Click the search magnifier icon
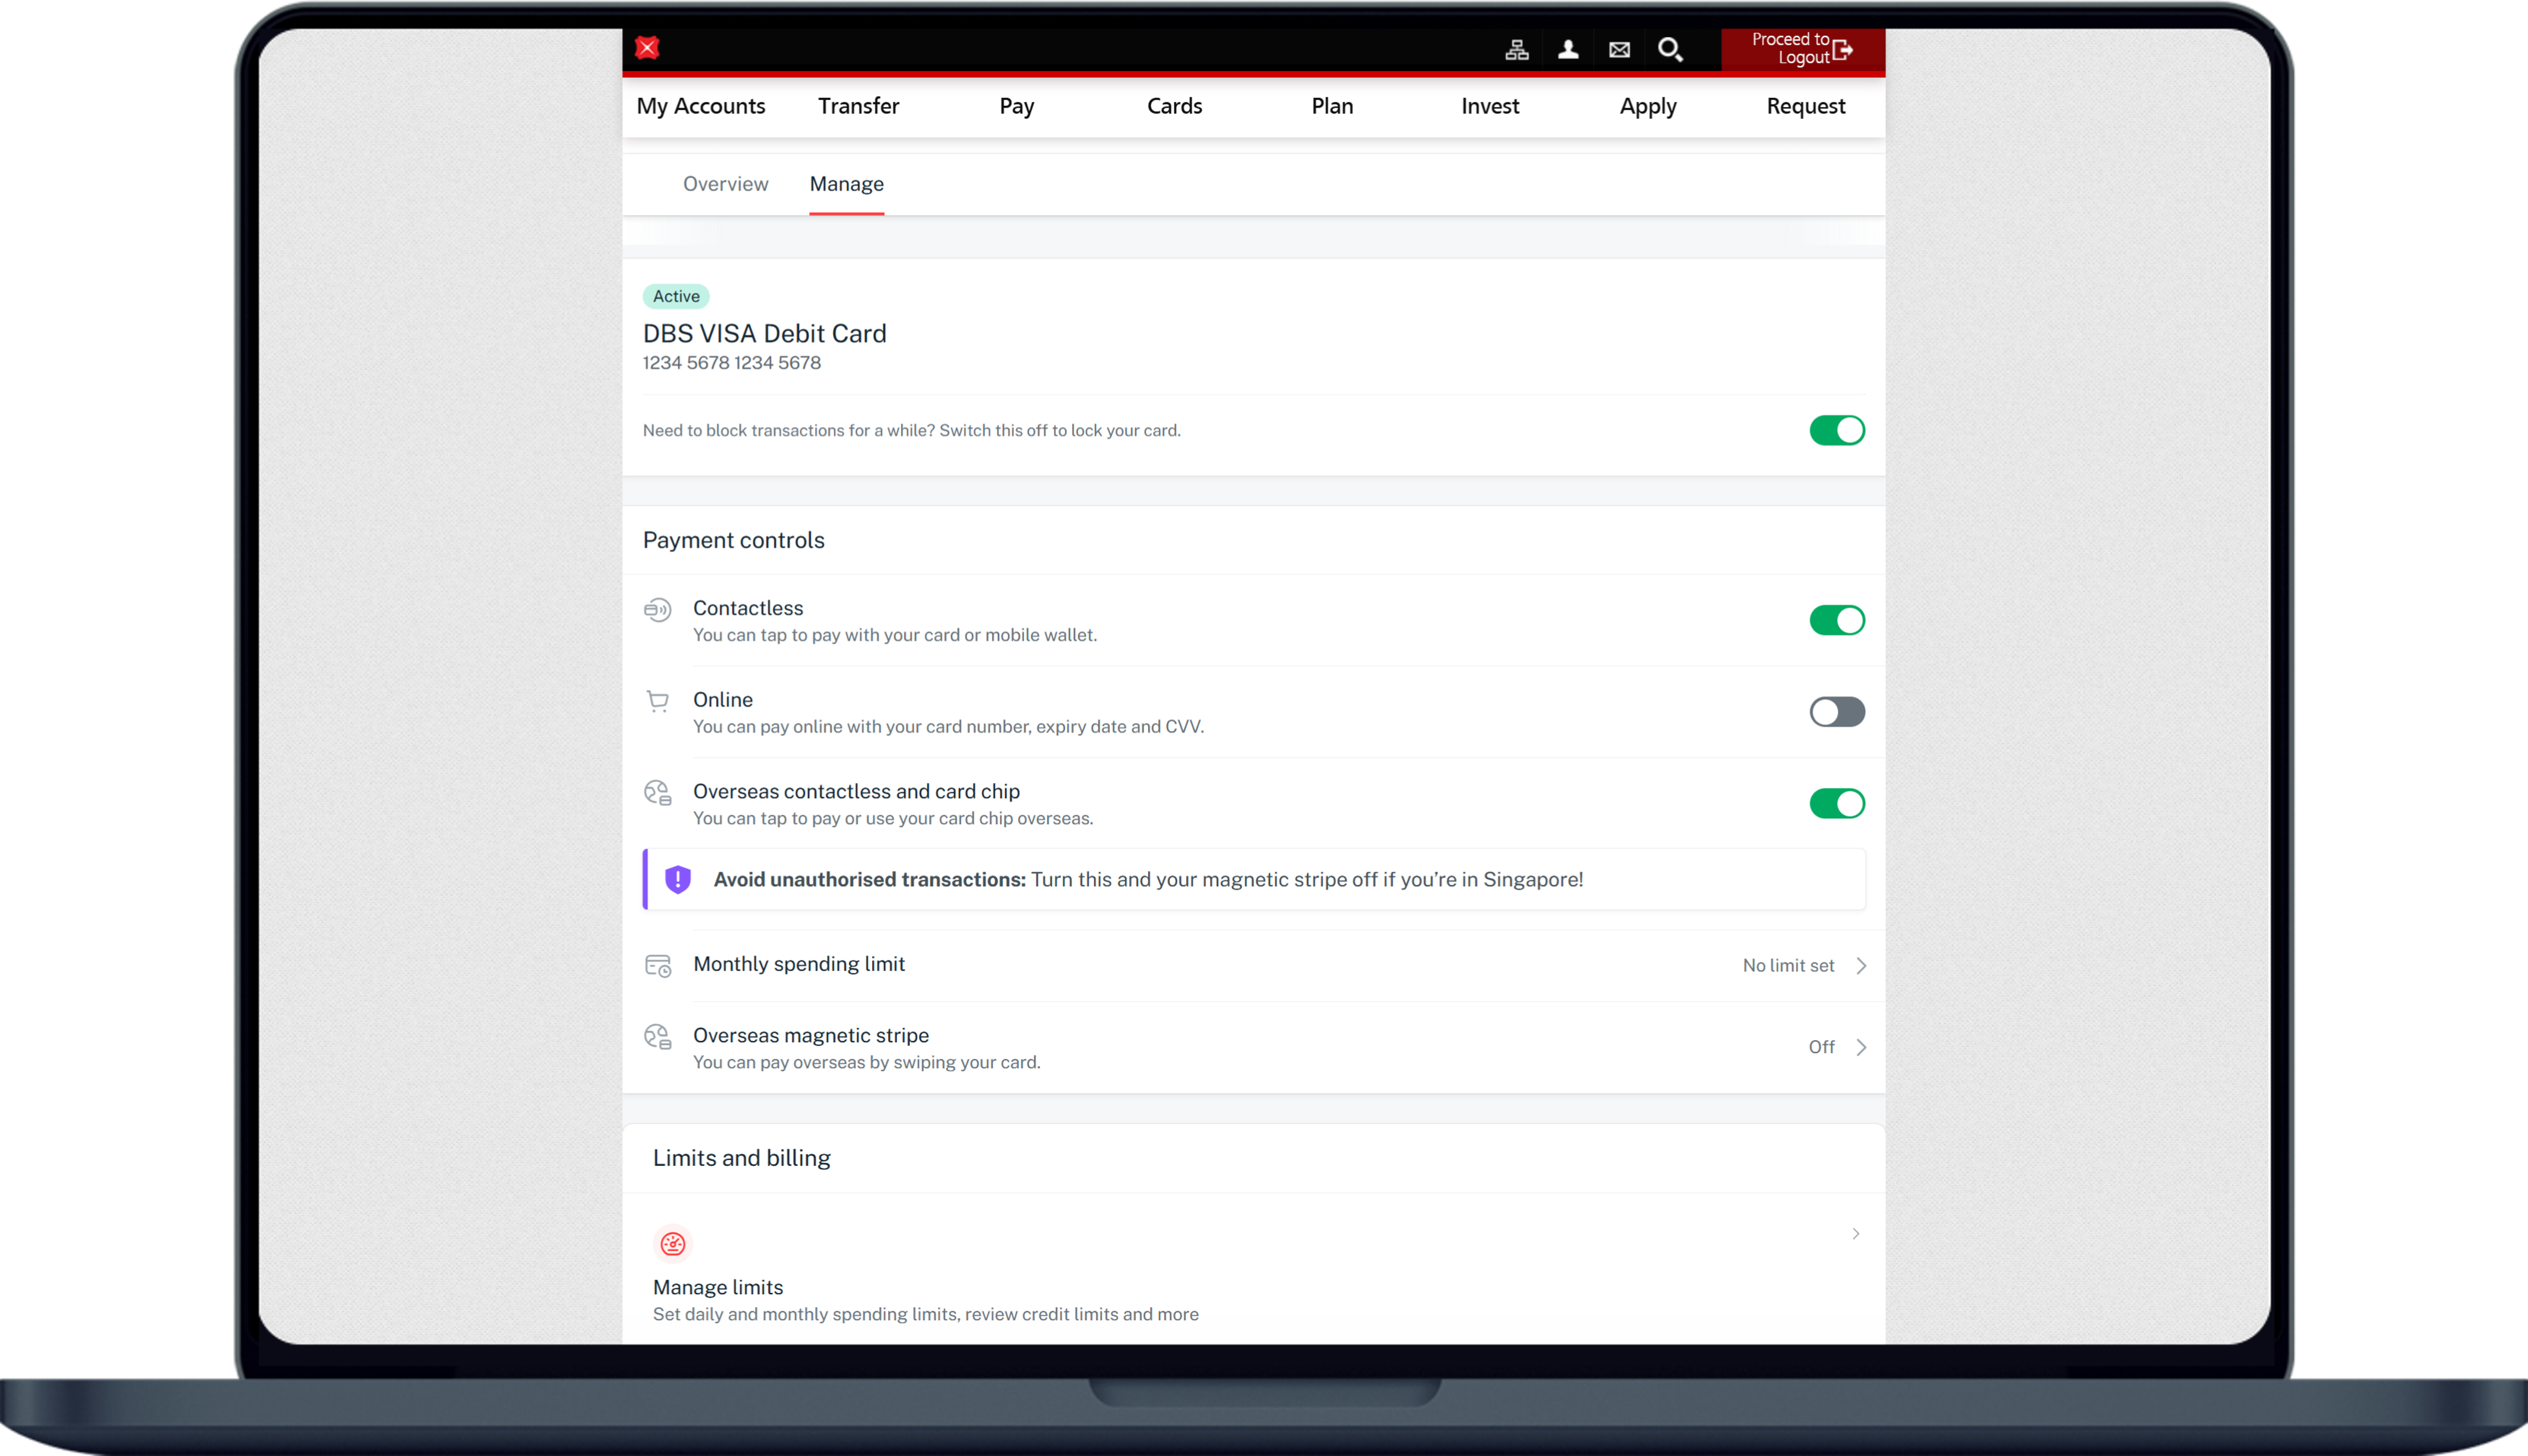The image size is (2528, 1456). click(1670, 50)
